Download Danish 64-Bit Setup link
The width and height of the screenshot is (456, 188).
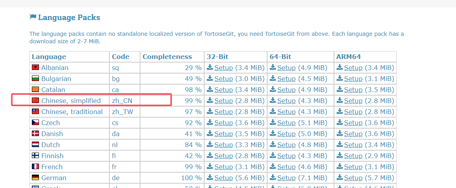click(x=286, y=134)
